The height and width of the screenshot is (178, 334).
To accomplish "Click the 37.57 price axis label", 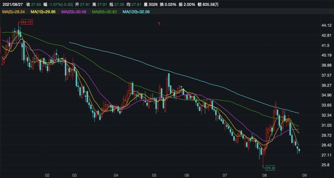I will [x=326, y=75].
